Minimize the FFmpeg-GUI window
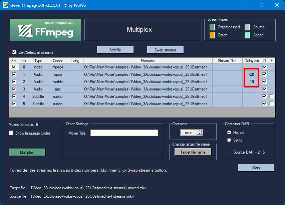Screen dimensions: 285x205 (247, 5)
